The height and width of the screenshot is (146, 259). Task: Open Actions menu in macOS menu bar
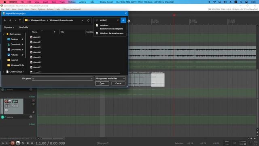83,2
